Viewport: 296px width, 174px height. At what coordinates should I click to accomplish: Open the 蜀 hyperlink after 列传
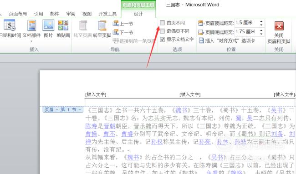(x=239, y=118)
